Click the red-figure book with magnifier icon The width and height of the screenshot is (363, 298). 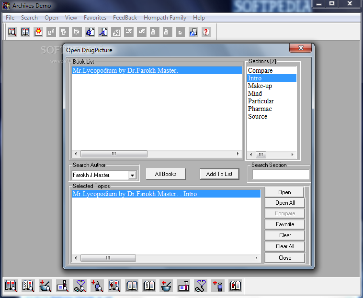click(x=114, y=286)
